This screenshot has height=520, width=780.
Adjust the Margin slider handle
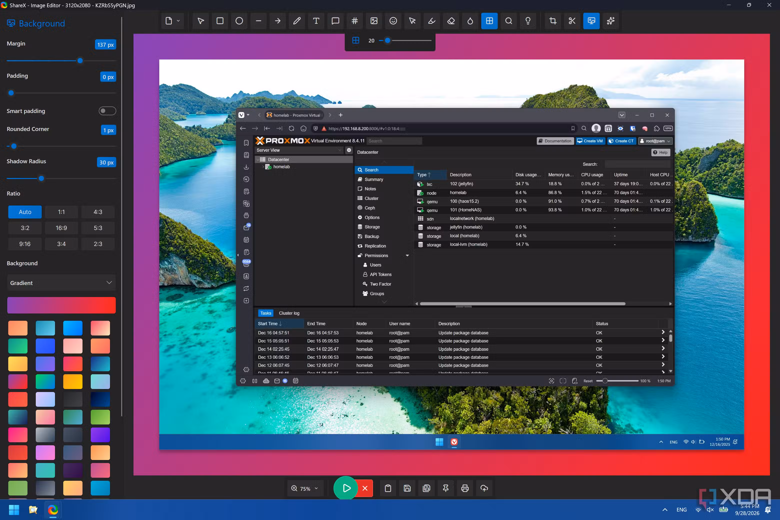point(80,61)
